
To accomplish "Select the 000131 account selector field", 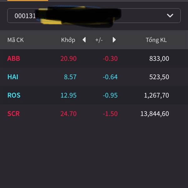I will click(94, 16).
